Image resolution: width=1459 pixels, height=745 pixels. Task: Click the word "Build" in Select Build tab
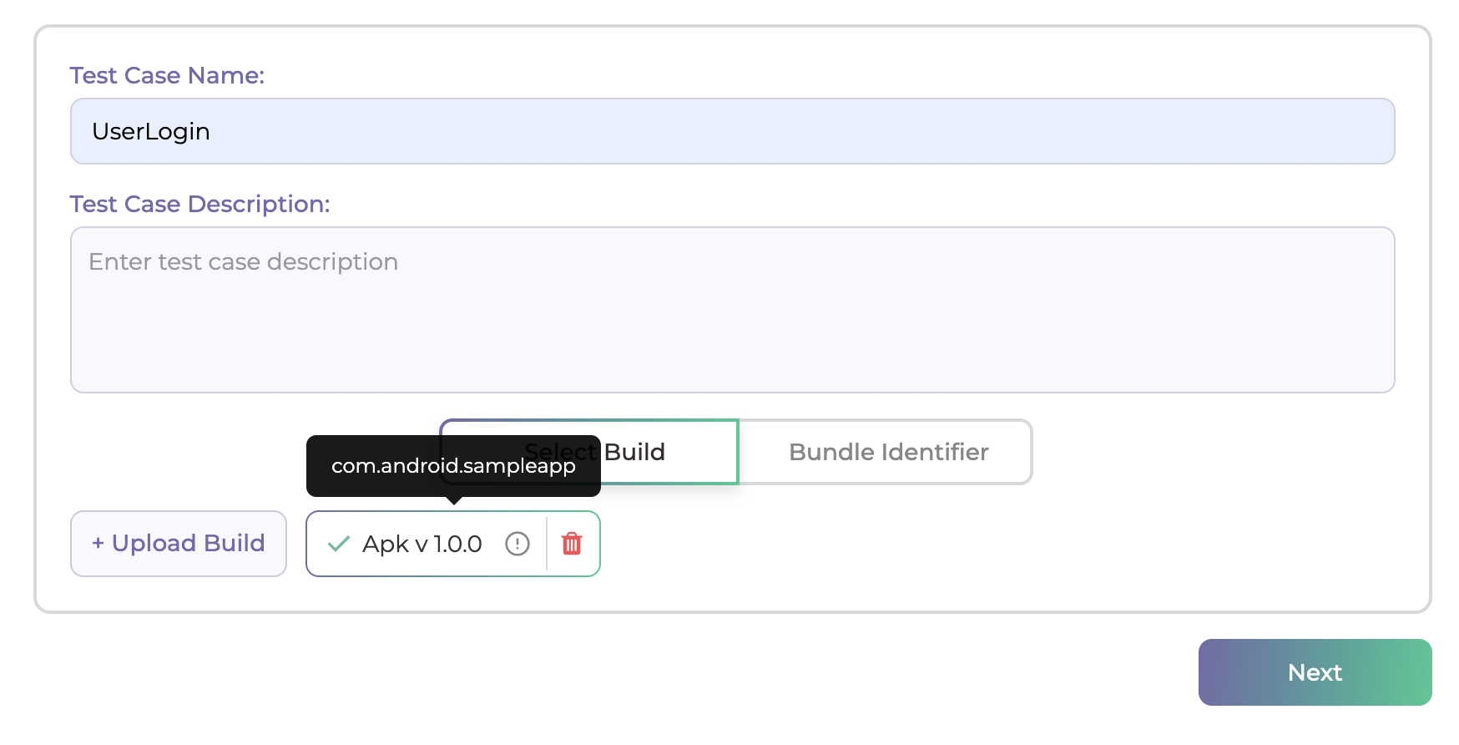(634, 452)
